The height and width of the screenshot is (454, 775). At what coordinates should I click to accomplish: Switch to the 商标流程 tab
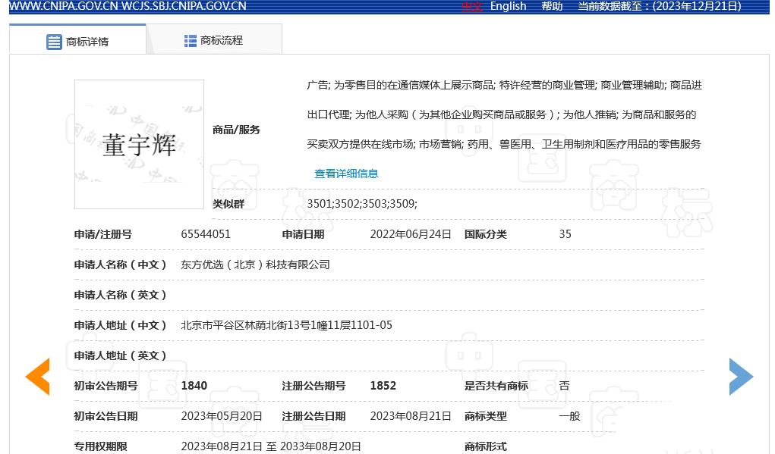pyautogui.click(x=213, y=40)
